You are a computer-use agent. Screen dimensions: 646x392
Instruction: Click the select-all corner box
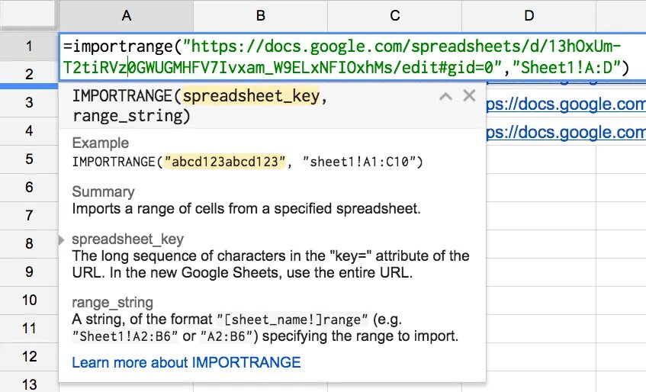(x=27, y=14)
